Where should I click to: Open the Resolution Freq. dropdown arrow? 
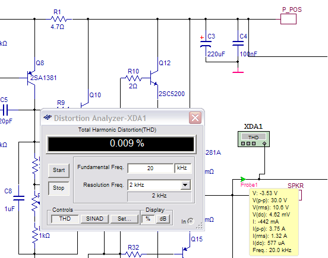point(185,185)
